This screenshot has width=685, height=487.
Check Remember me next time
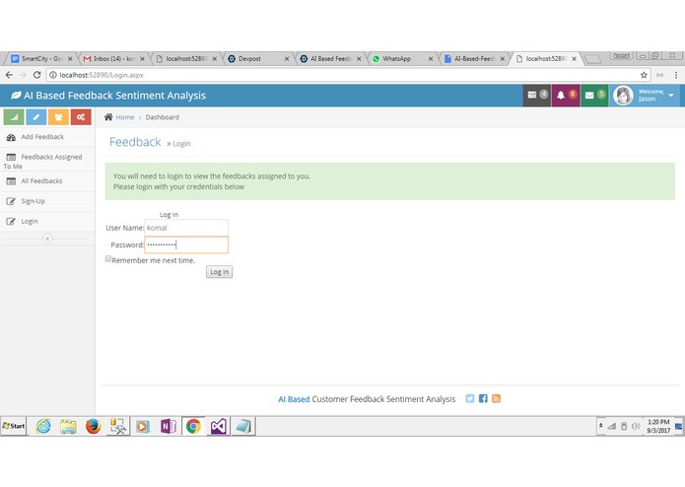click(107, 259)
